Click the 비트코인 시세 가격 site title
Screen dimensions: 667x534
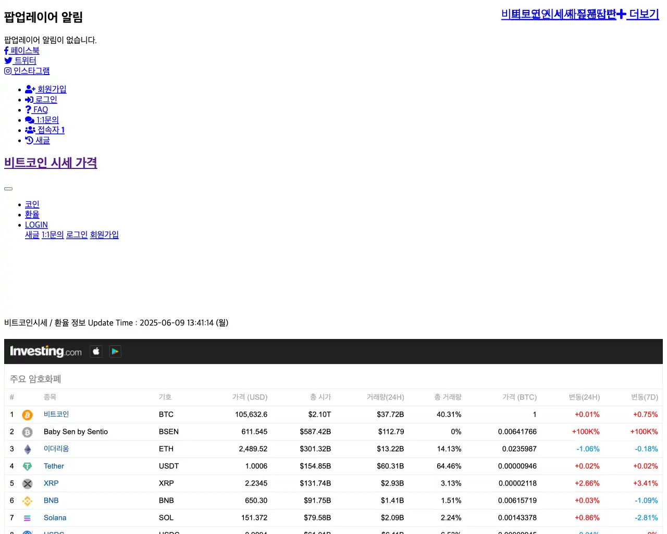tap(51, 163)
